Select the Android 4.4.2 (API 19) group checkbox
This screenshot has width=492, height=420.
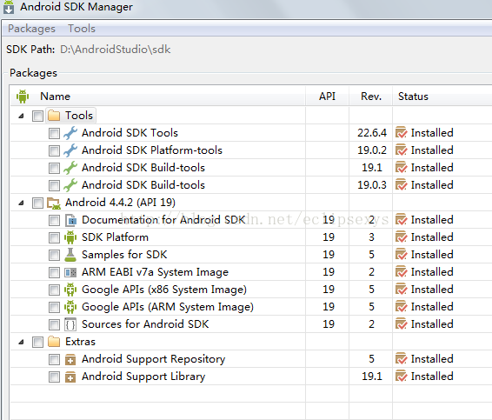tap(37, 203)
